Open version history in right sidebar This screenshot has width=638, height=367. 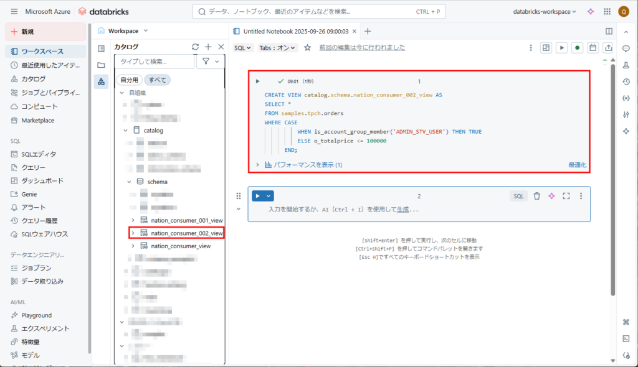tap(626, 81)
